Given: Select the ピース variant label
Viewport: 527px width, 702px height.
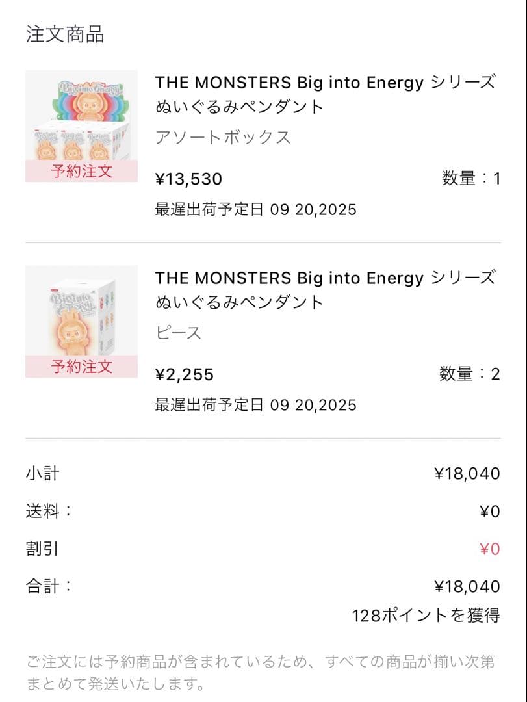Looking at the screenshot, I should 179,333.
